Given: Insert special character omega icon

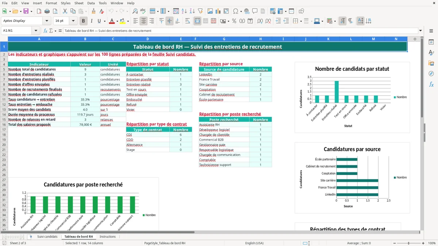Looking at the screenshot, I should click(x=235, y=11).
